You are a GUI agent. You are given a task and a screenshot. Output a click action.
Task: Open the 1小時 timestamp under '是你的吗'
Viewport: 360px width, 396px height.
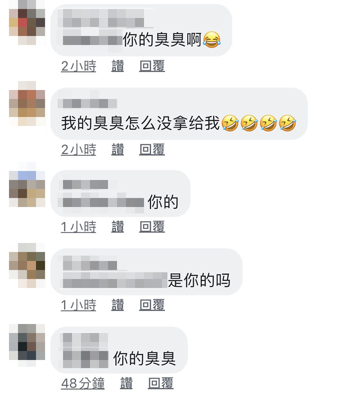click(x=79, y=305)
